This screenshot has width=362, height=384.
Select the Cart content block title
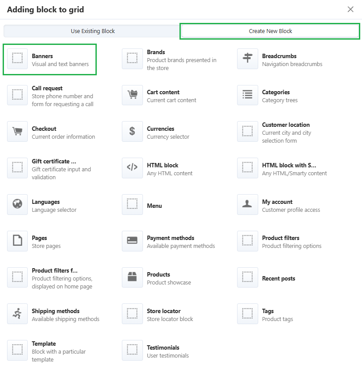(163, 92)
